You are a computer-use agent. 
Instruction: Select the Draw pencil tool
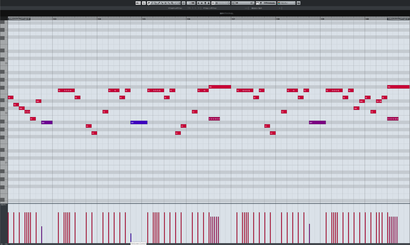[x=152, y=3]
